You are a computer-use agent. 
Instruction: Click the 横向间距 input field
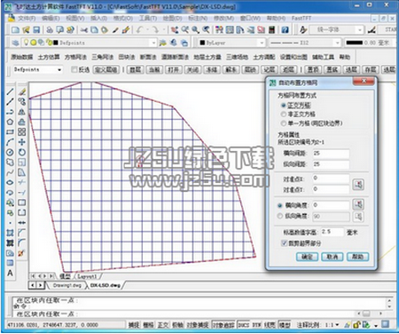[331, 153]
